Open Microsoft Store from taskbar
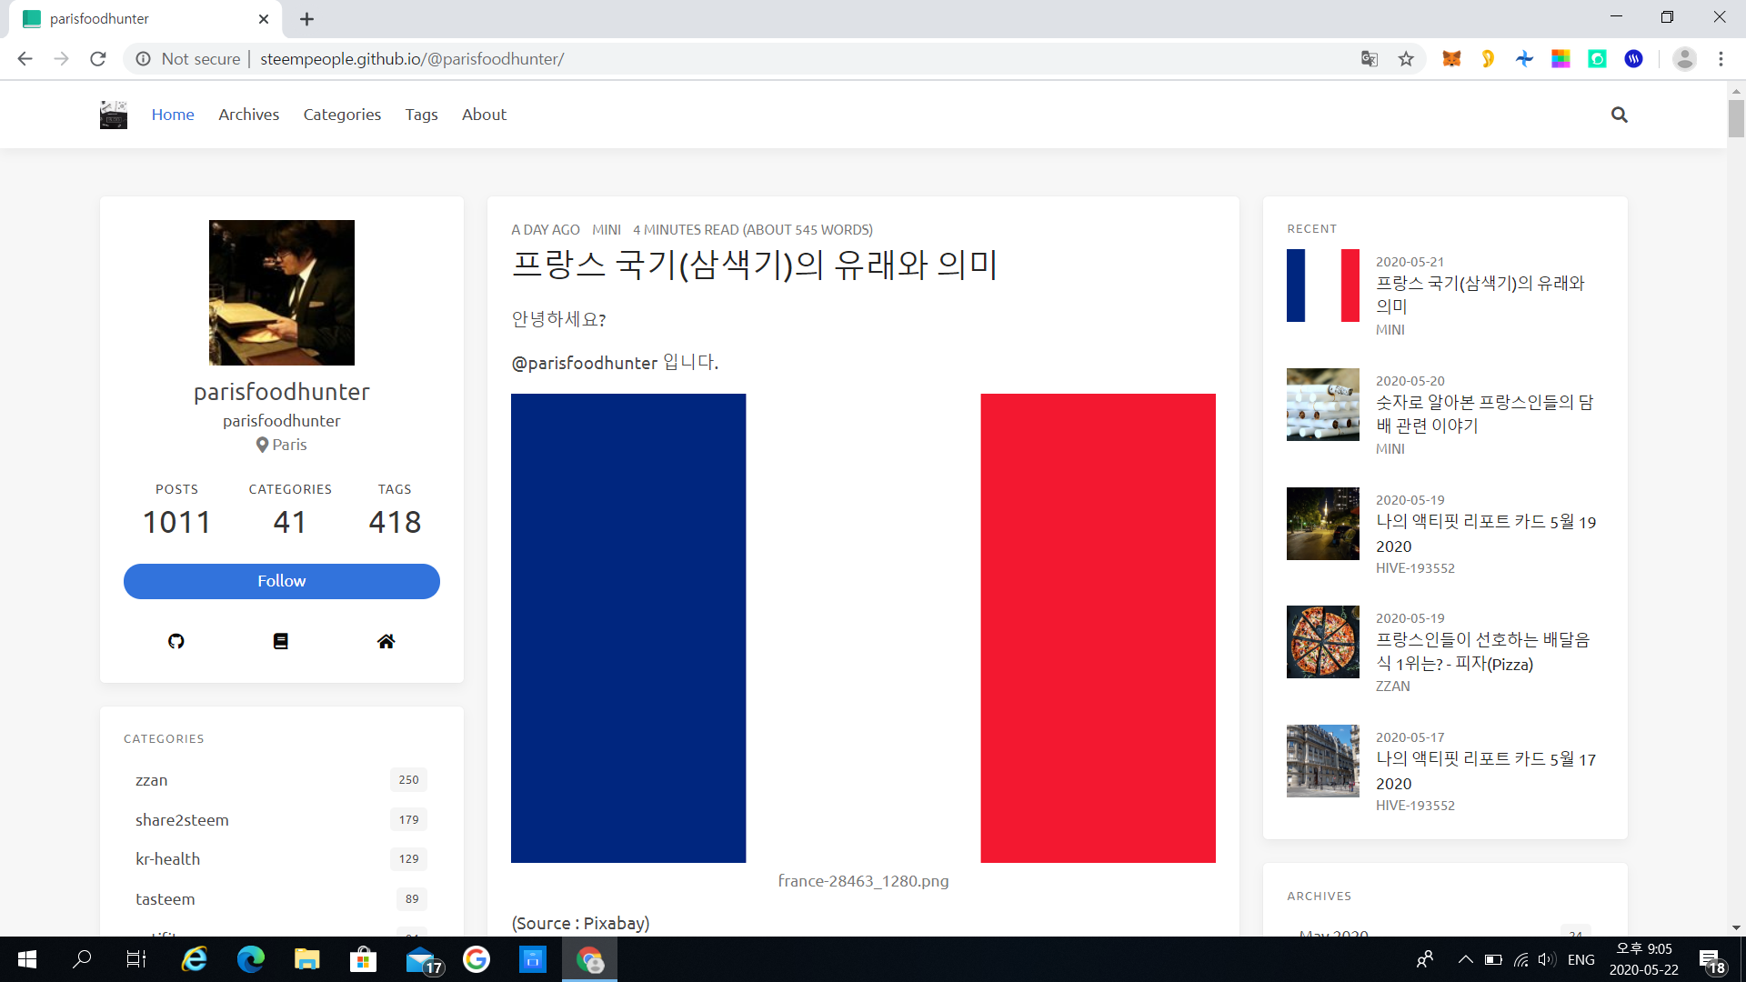Viewport: 1746px width, 982px height. (363, 959)
